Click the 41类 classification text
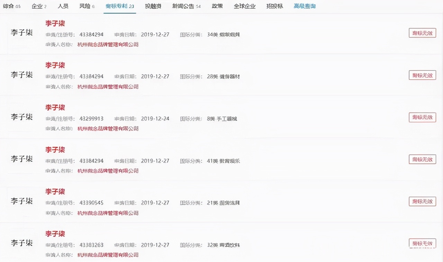The image size is (443, 262). (x=224, y=161)
